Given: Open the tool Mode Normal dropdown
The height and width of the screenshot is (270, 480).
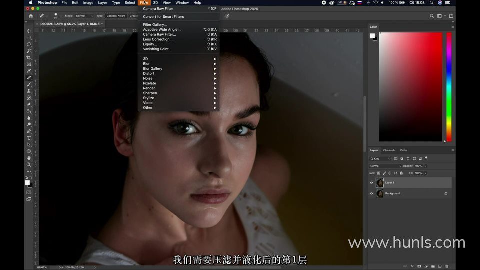Looking at the screenshot, I should (84, 16).
